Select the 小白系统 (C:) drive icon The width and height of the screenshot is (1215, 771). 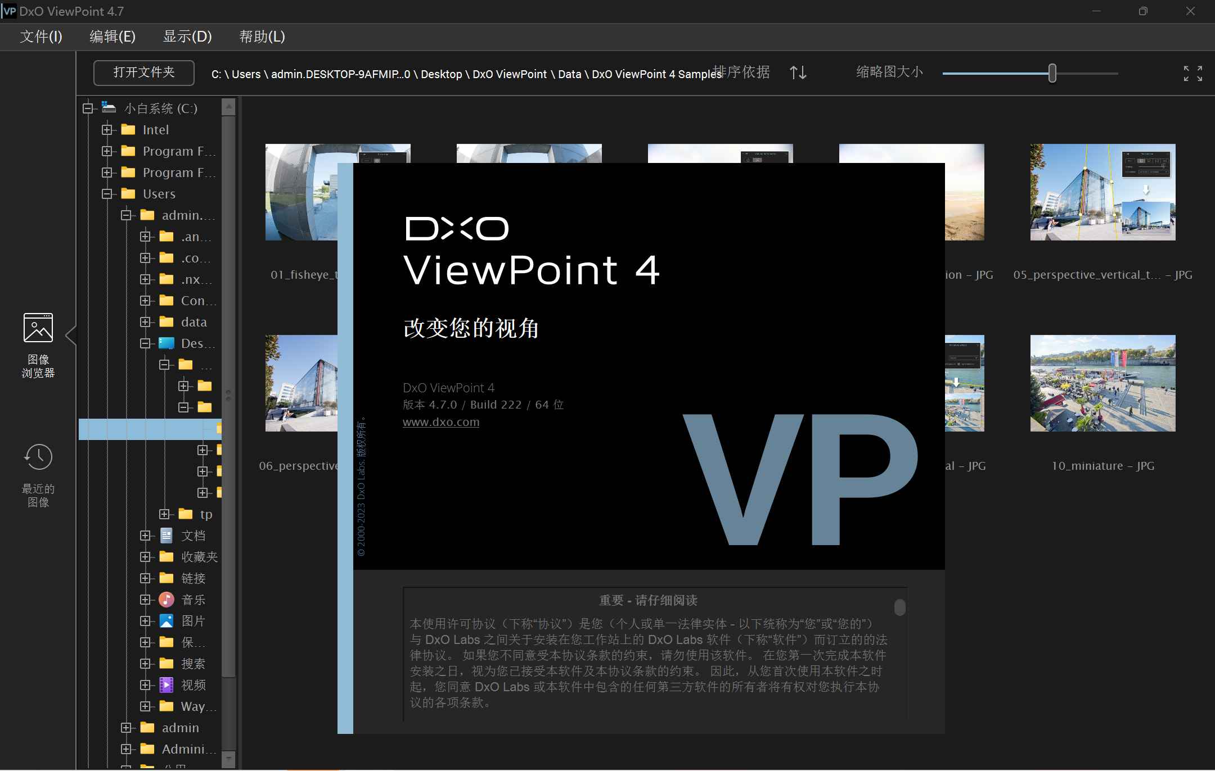[109, 107]
